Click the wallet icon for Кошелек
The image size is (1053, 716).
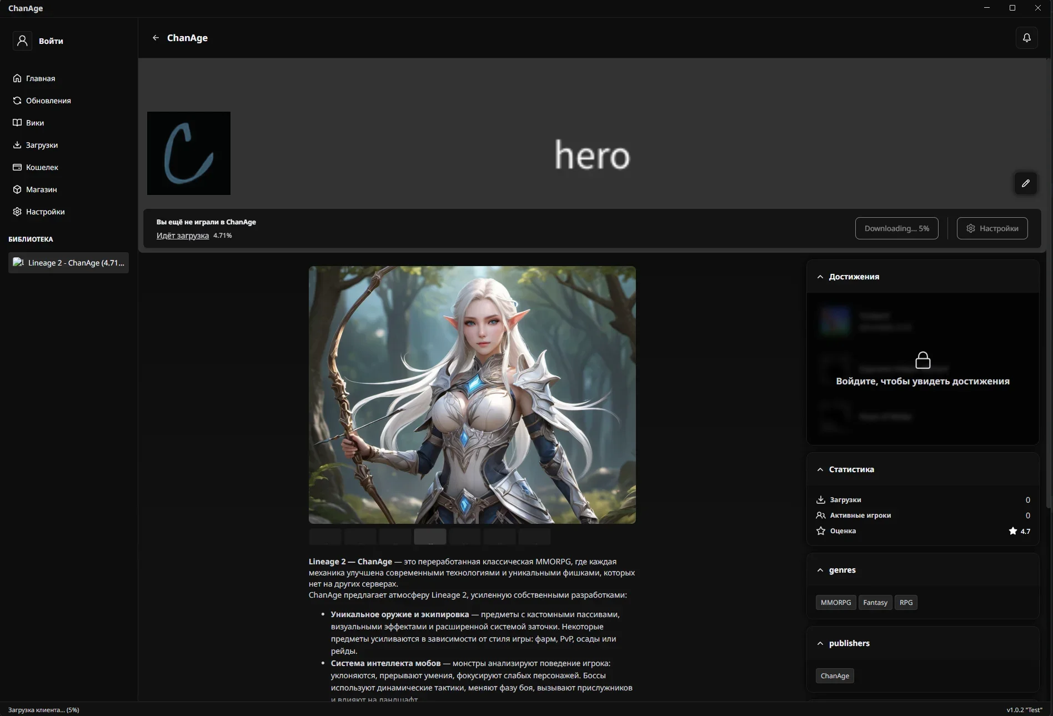17,167
